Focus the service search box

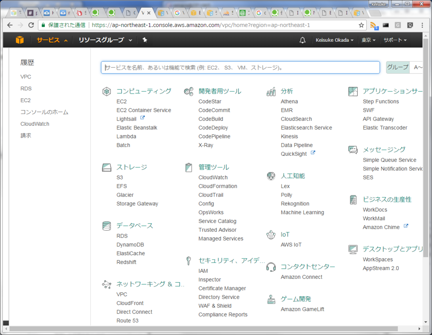tap(240, 68)
